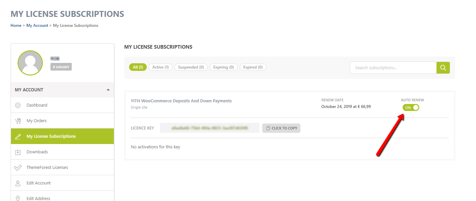Turn off the Auto Renew switch
476x201 pixels.
(411, 108)
